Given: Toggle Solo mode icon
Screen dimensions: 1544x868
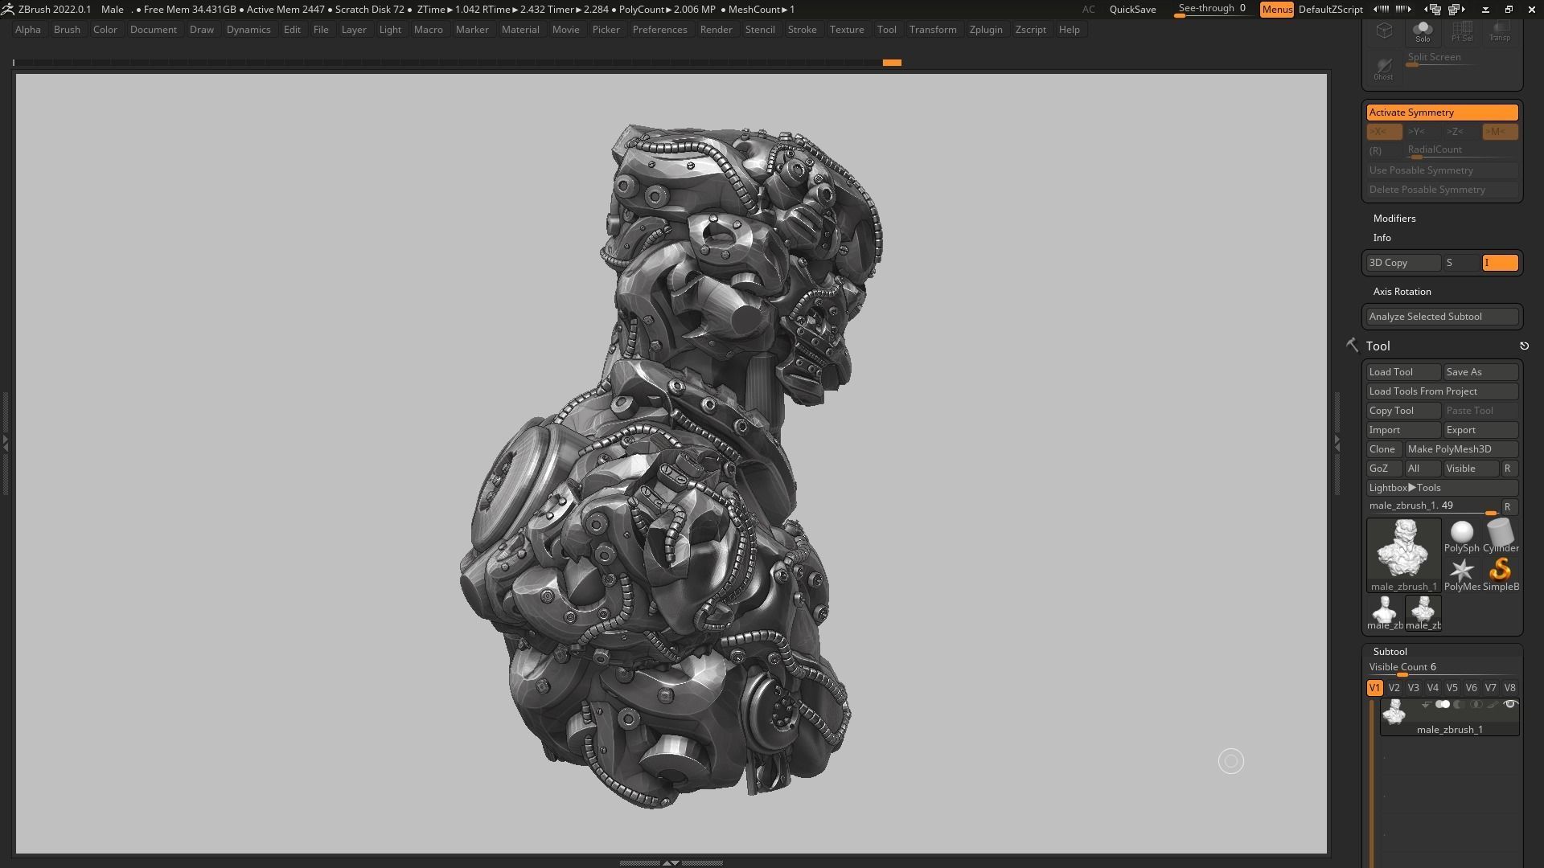Looking at the screenshot, I should tap(1423, 31).
